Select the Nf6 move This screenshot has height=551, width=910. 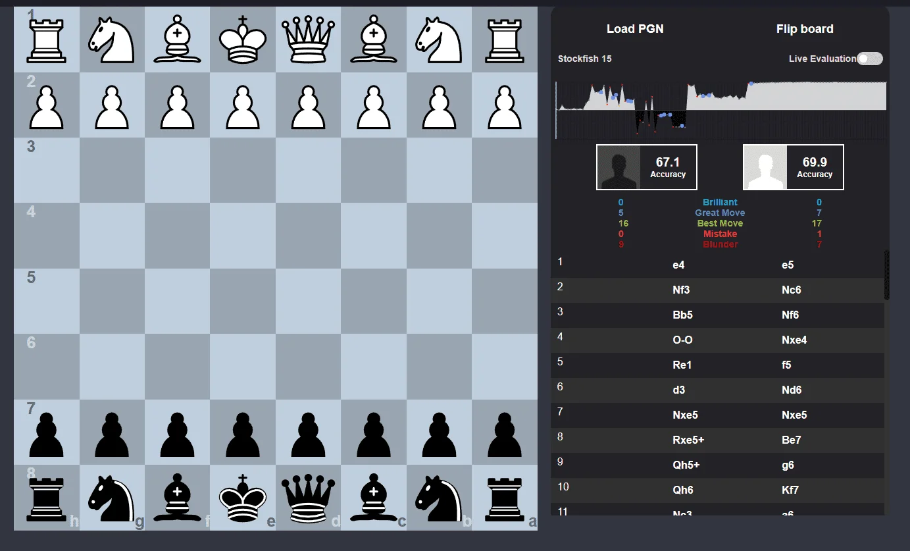(790, 315)
